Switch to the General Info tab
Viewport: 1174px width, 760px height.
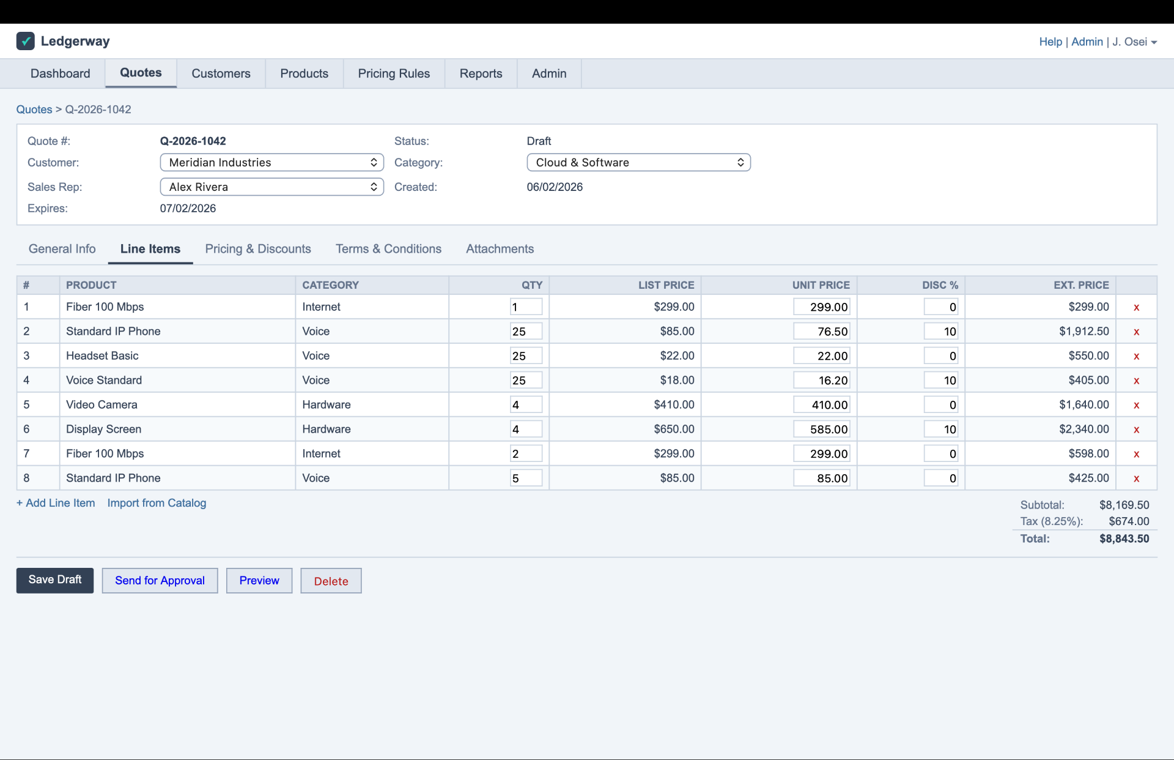tap(62, 249)
